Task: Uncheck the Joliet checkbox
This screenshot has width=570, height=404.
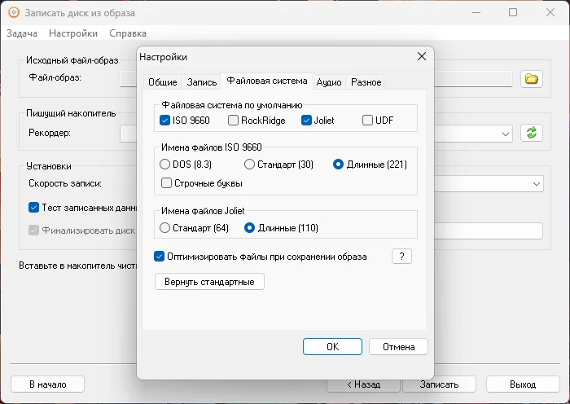Action: click(x=307, y=121)
